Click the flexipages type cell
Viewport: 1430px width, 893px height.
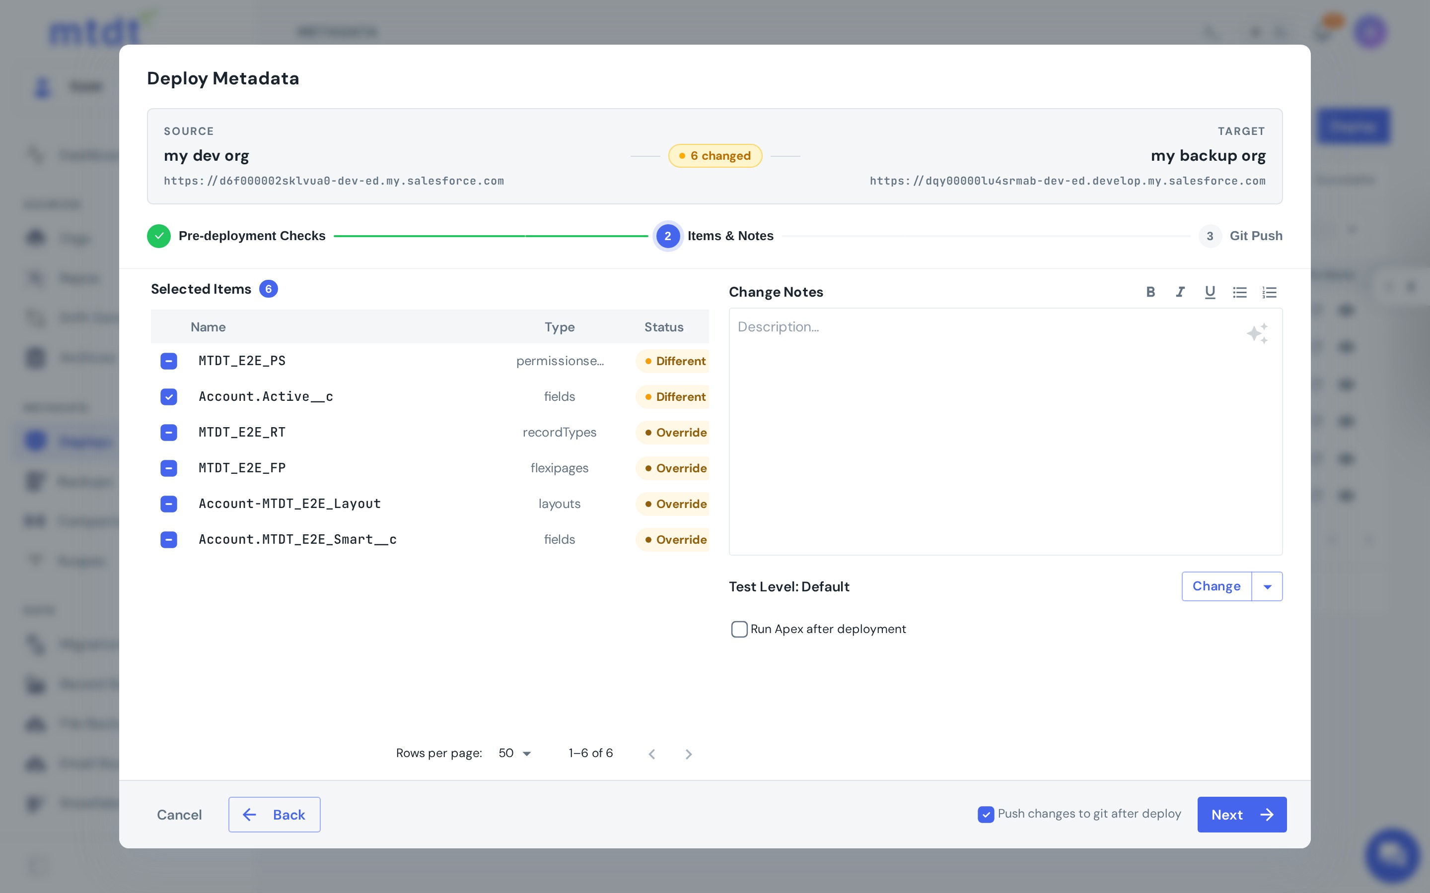click(559, 468)
